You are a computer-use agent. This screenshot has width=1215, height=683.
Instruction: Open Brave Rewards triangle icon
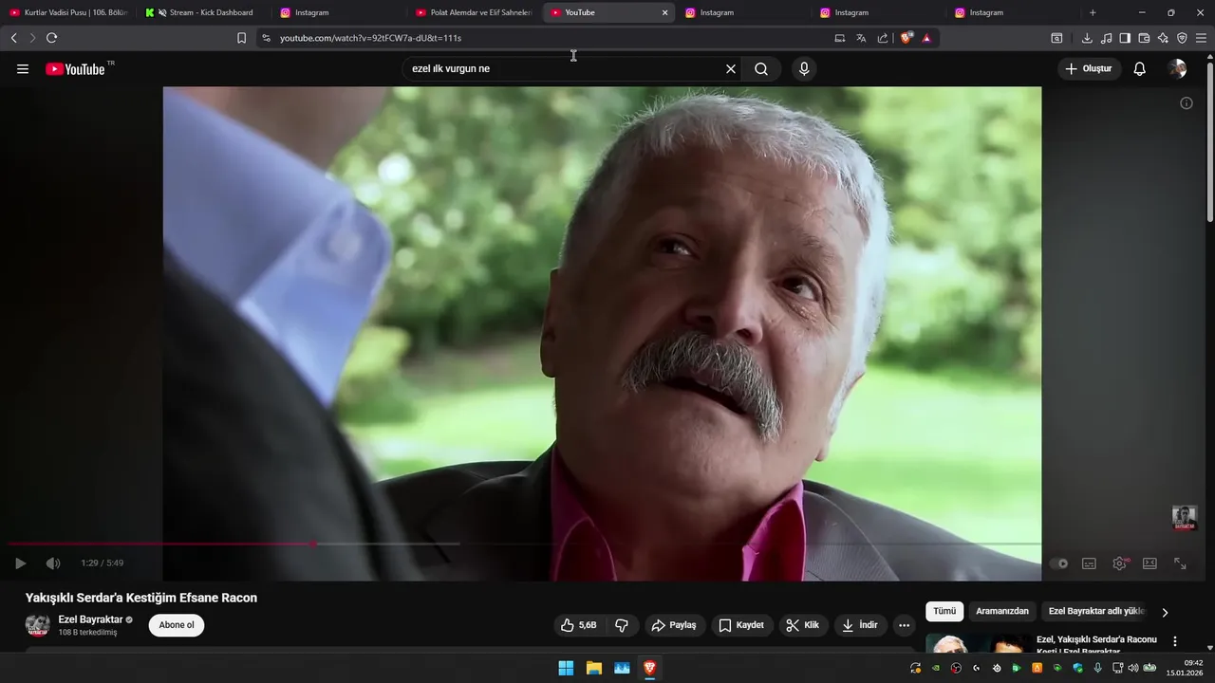pyautogui.click(x=926, y=38)
